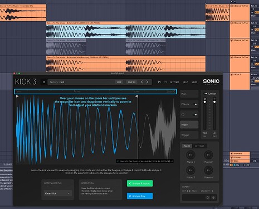
Task: Open track 5 All Ins input dropdown
Action: [x=255, y=75]
